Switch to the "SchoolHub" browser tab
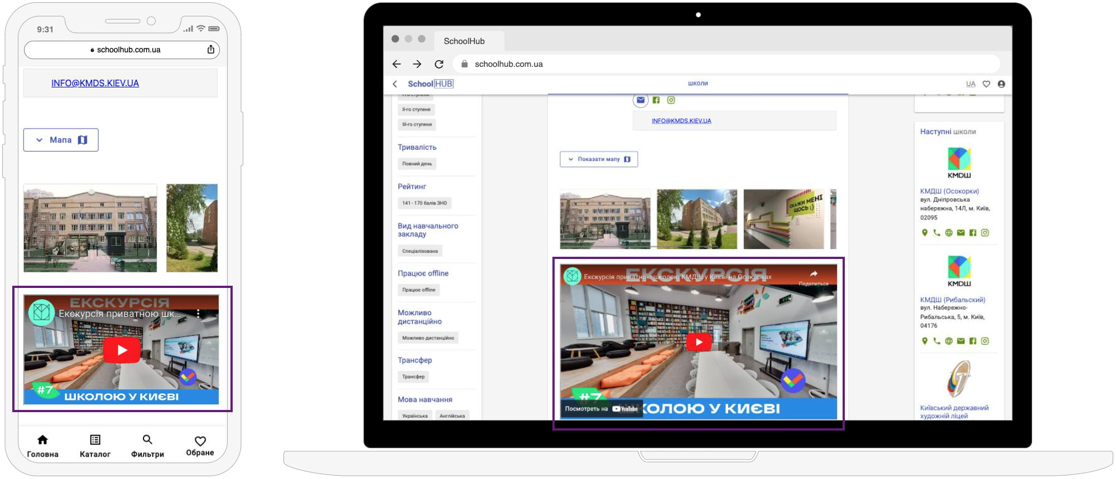 tap(464, 41)
